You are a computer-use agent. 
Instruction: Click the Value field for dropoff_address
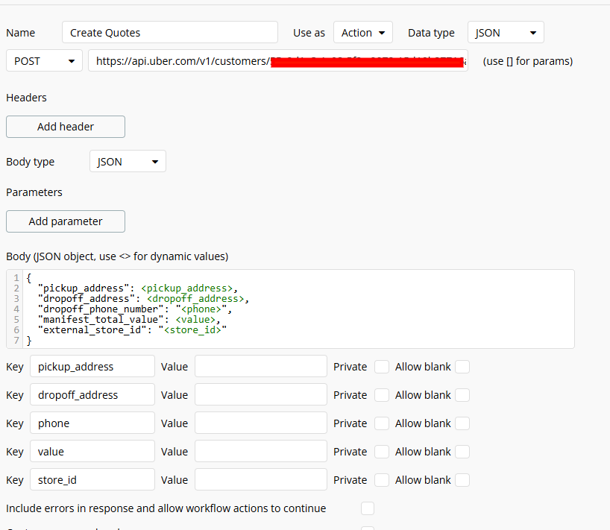point(261,394)
